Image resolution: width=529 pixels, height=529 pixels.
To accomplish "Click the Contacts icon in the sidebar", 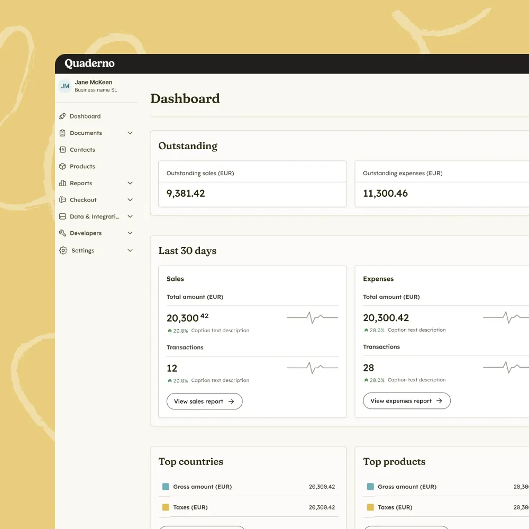I will click(63, 149).
